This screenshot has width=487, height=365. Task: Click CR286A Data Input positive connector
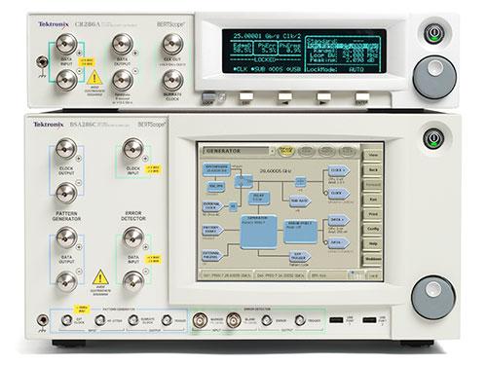coord(66,44)
